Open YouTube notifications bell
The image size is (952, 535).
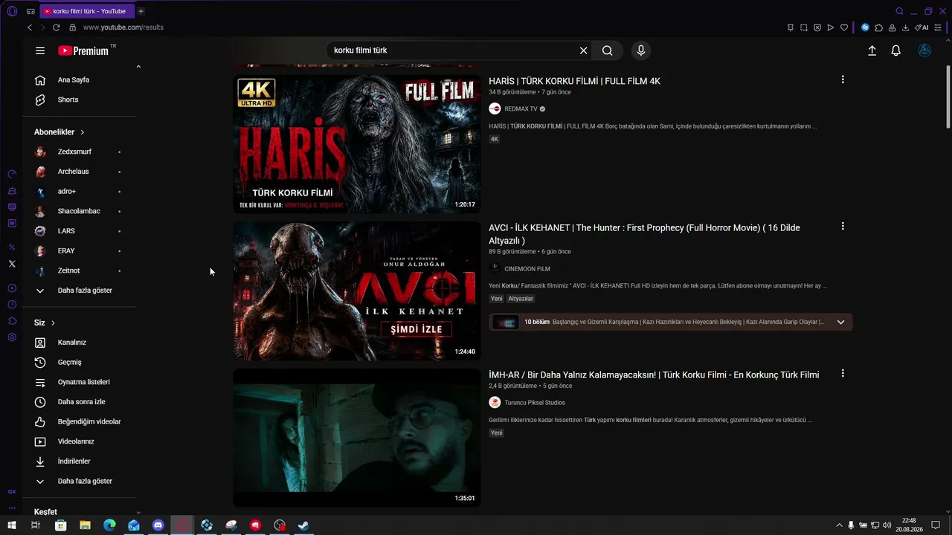pos(896,51)
